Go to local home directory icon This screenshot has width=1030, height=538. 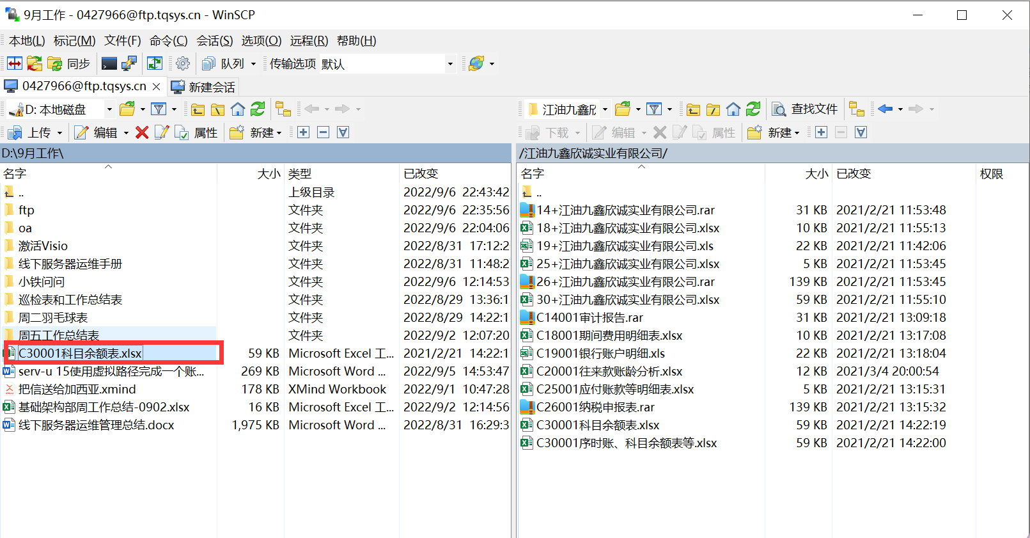pos(238,109)
